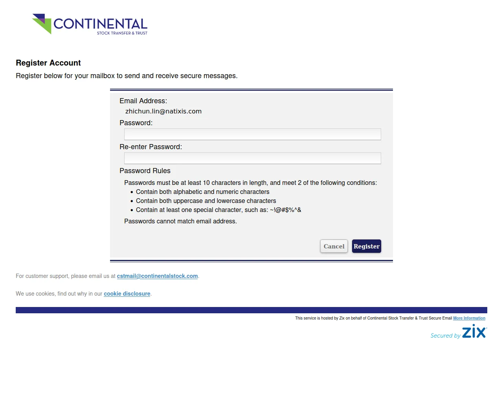Image resolution: width=503 pixels, height=402 pixels.
Task: Click the Email Address label
Action: (143, 101)
